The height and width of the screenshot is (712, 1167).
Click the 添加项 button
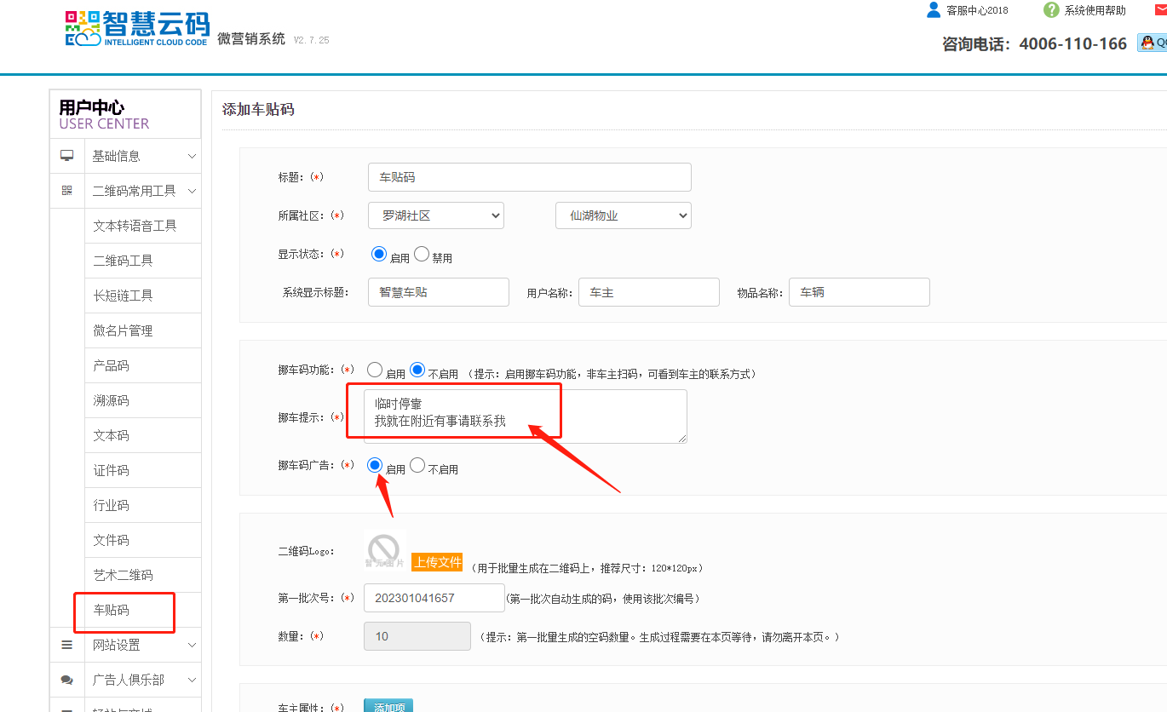pos(388,706)
